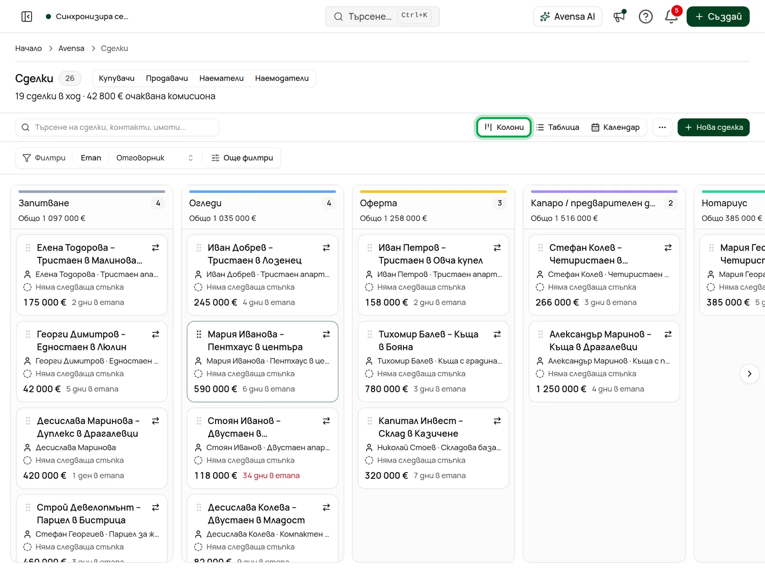This screenshot has width=765, height=573.
Task: Click the Нова сделка button
Action: click(713, 127)
